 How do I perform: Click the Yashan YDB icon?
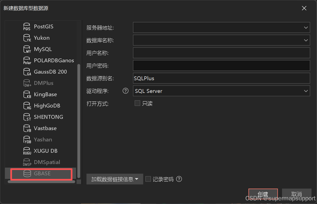pyautogui.click(x=27, y=140)
